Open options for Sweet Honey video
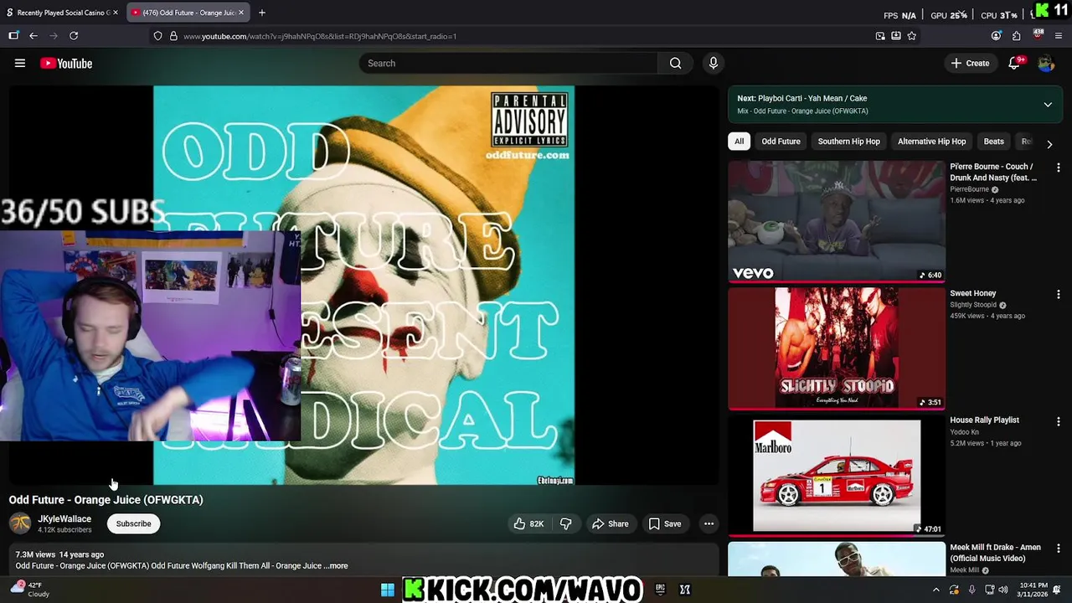Screen dimensions: 1072x603 point(1059,295)
